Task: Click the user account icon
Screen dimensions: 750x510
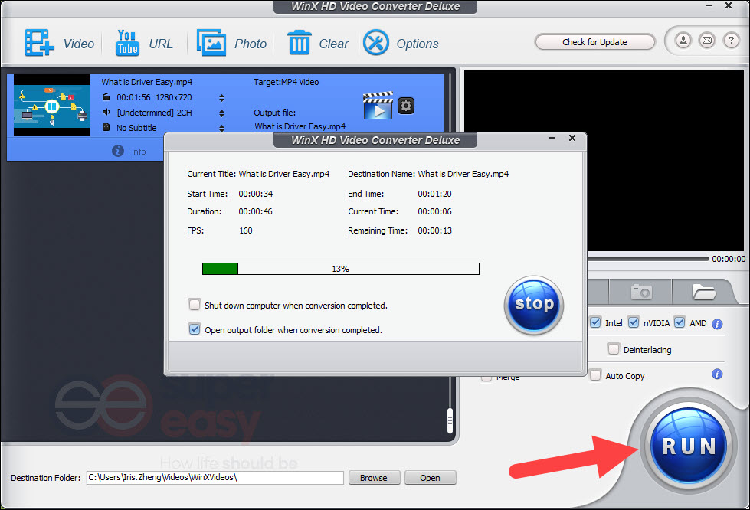Action: [683, 41]
